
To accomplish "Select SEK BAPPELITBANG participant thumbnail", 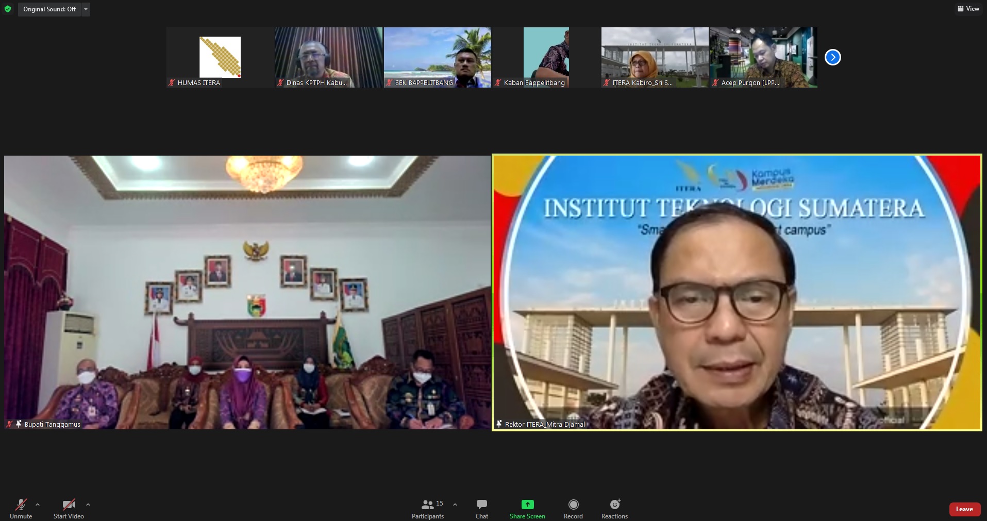I will 438,57.
